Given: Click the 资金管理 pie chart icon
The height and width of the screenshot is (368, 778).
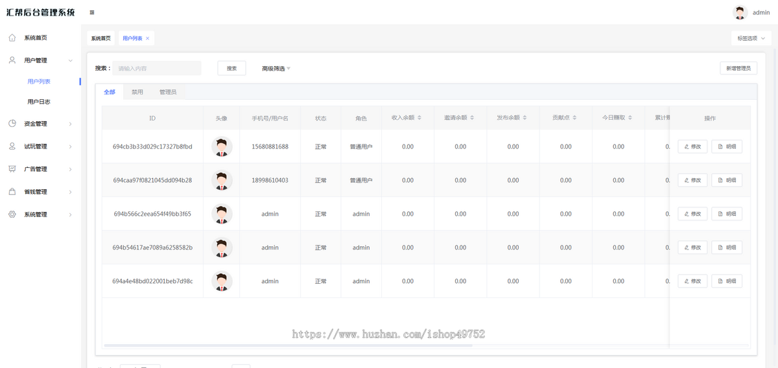Looking at the screenshot, I should click(12, 124).
